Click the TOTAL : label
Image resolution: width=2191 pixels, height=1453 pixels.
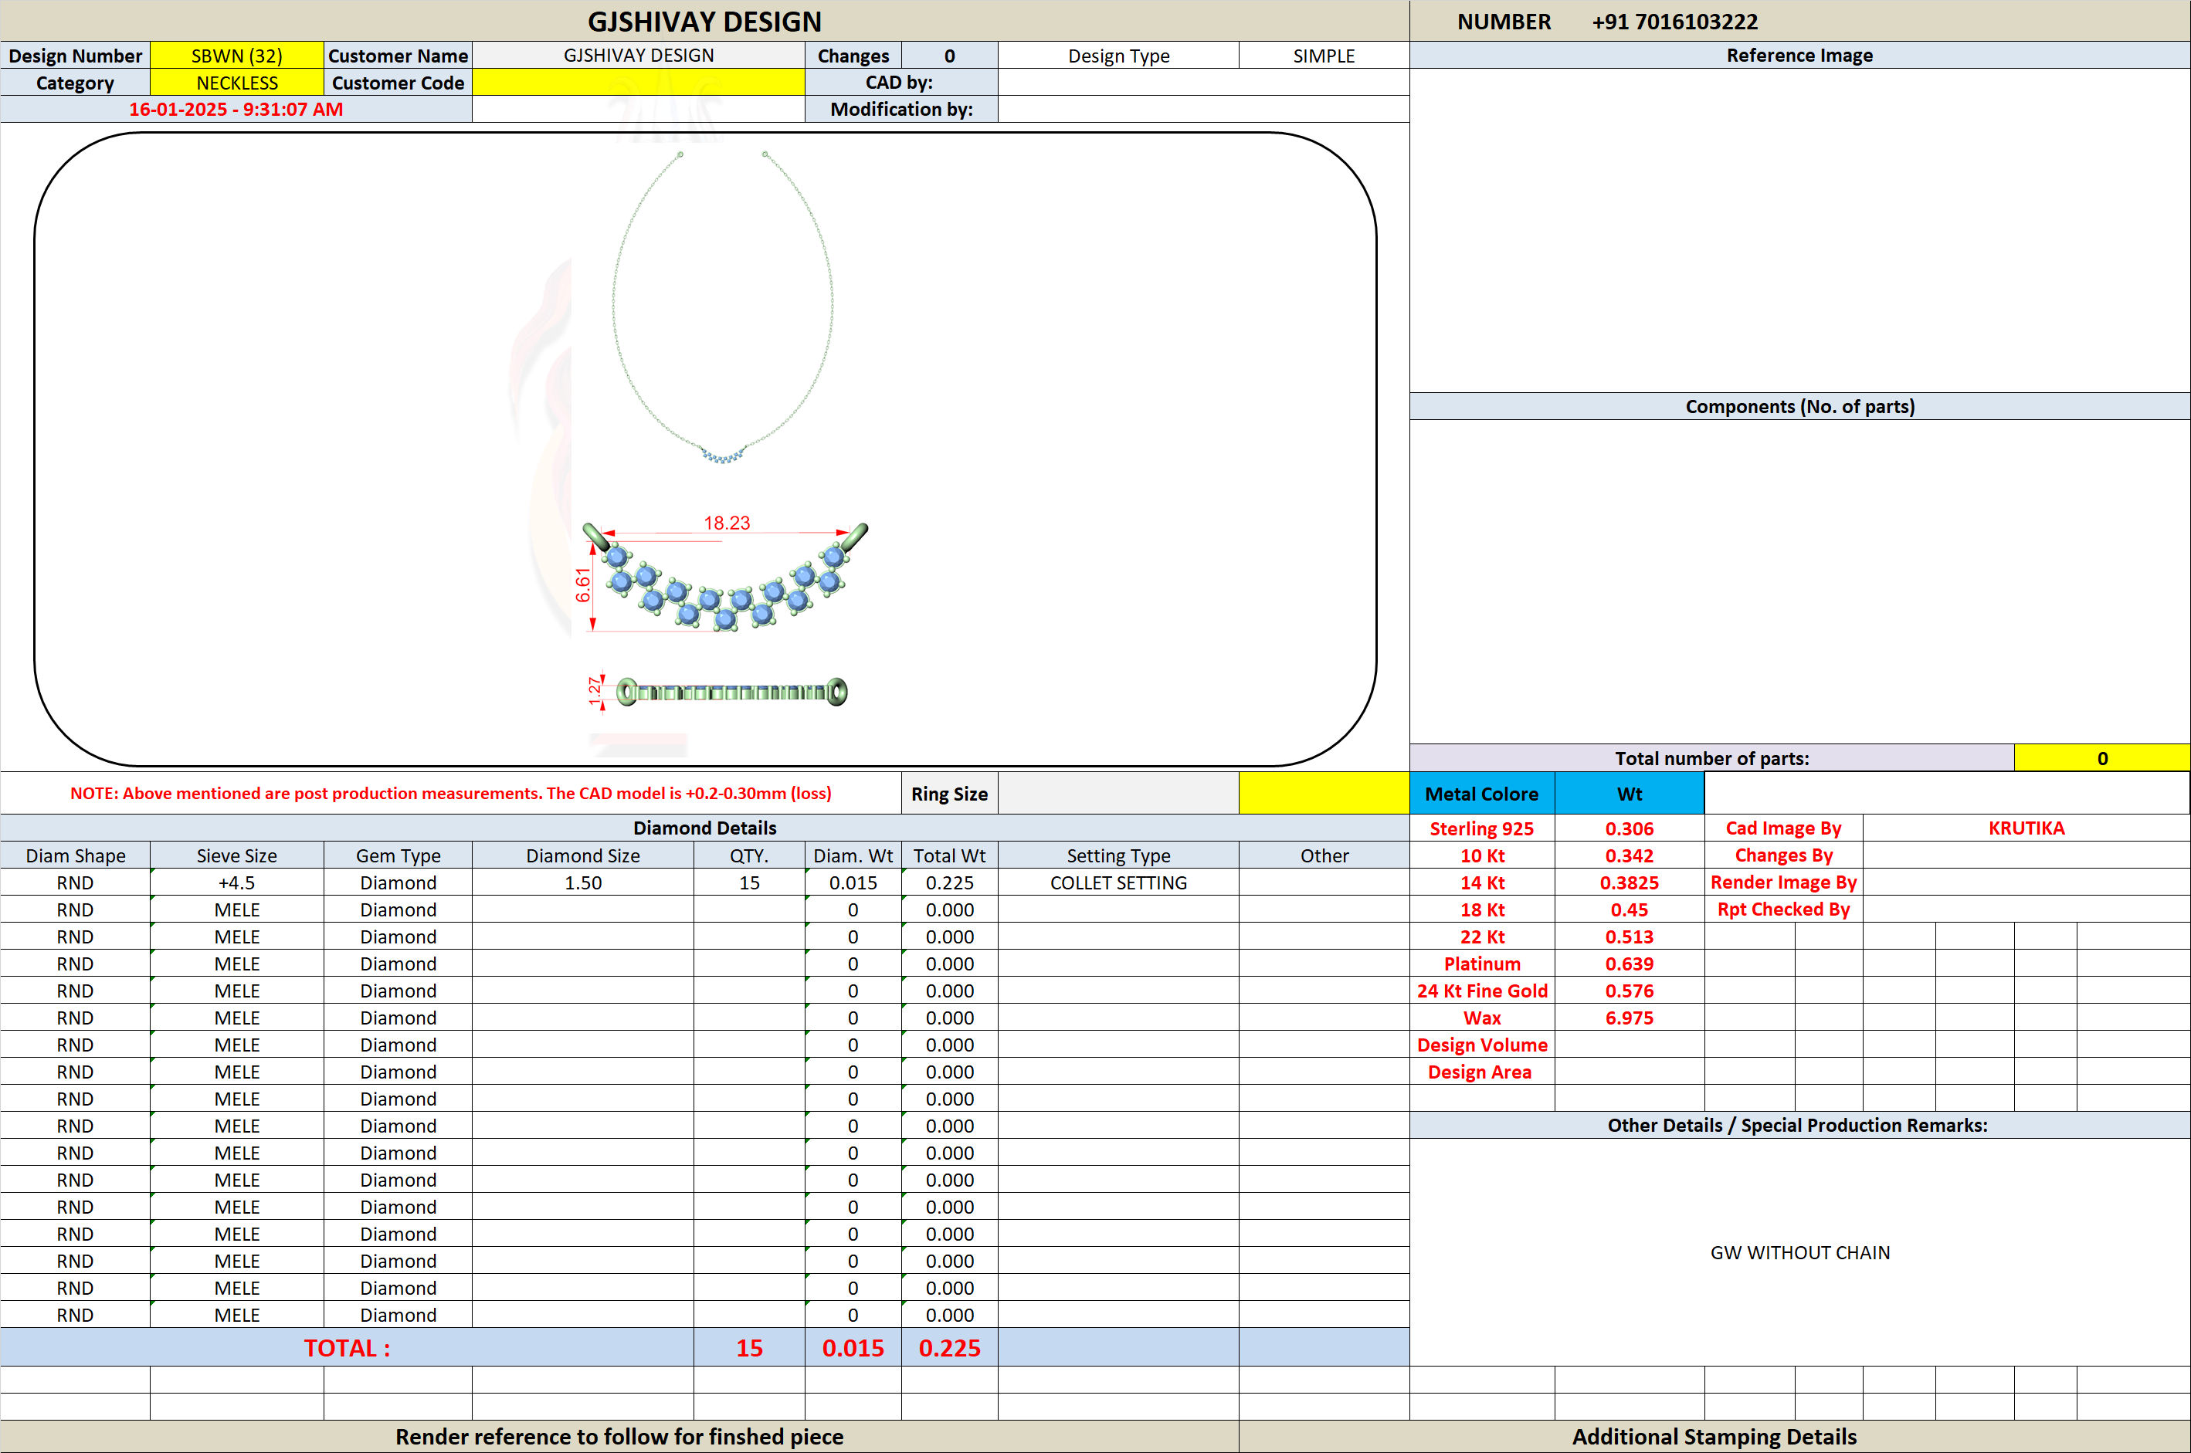coord(347,1348)
